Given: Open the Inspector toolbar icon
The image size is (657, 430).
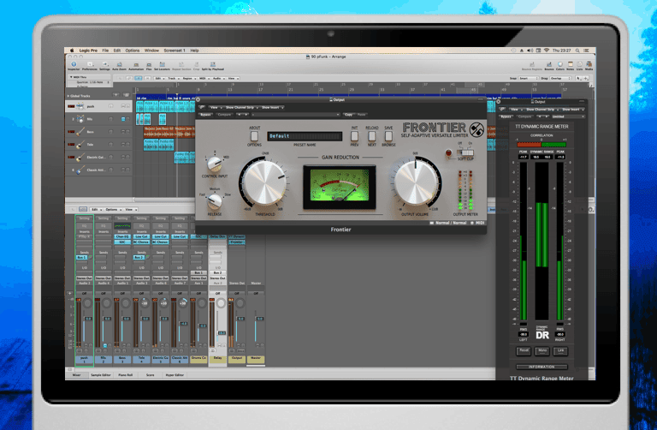Looking at the screenshot, I should (x=74, y=66).
